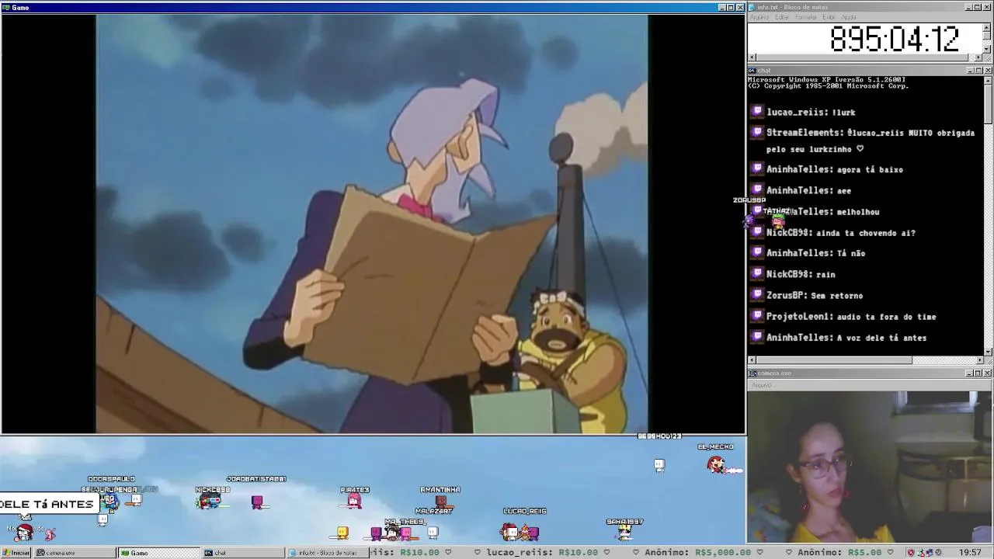Switch to camera.exe taskbar button
Viewport: 994px width, 559px height.
(x=74, y=553)
